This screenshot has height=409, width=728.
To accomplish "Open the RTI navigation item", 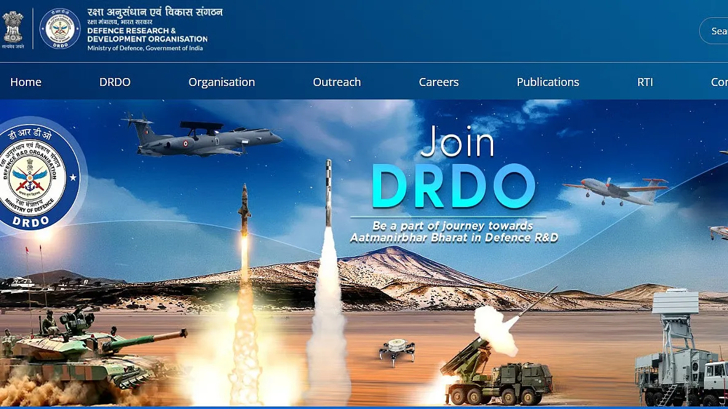I will click(x=645, y=82).
